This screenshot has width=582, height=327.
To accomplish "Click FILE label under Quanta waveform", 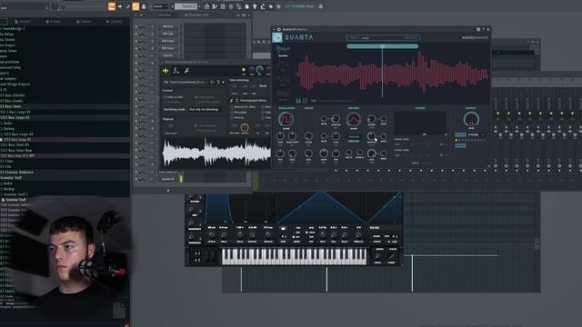I will [314, 101].
